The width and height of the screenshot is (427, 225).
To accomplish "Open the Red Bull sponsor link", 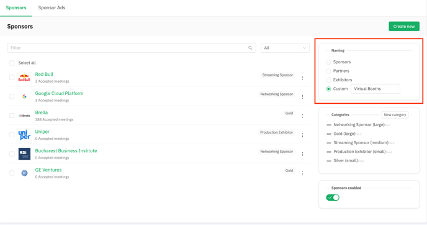I will pos(44,74).
